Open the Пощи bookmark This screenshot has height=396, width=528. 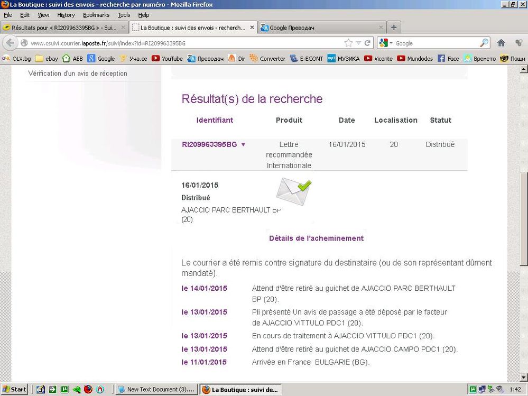tap(513, 59)
